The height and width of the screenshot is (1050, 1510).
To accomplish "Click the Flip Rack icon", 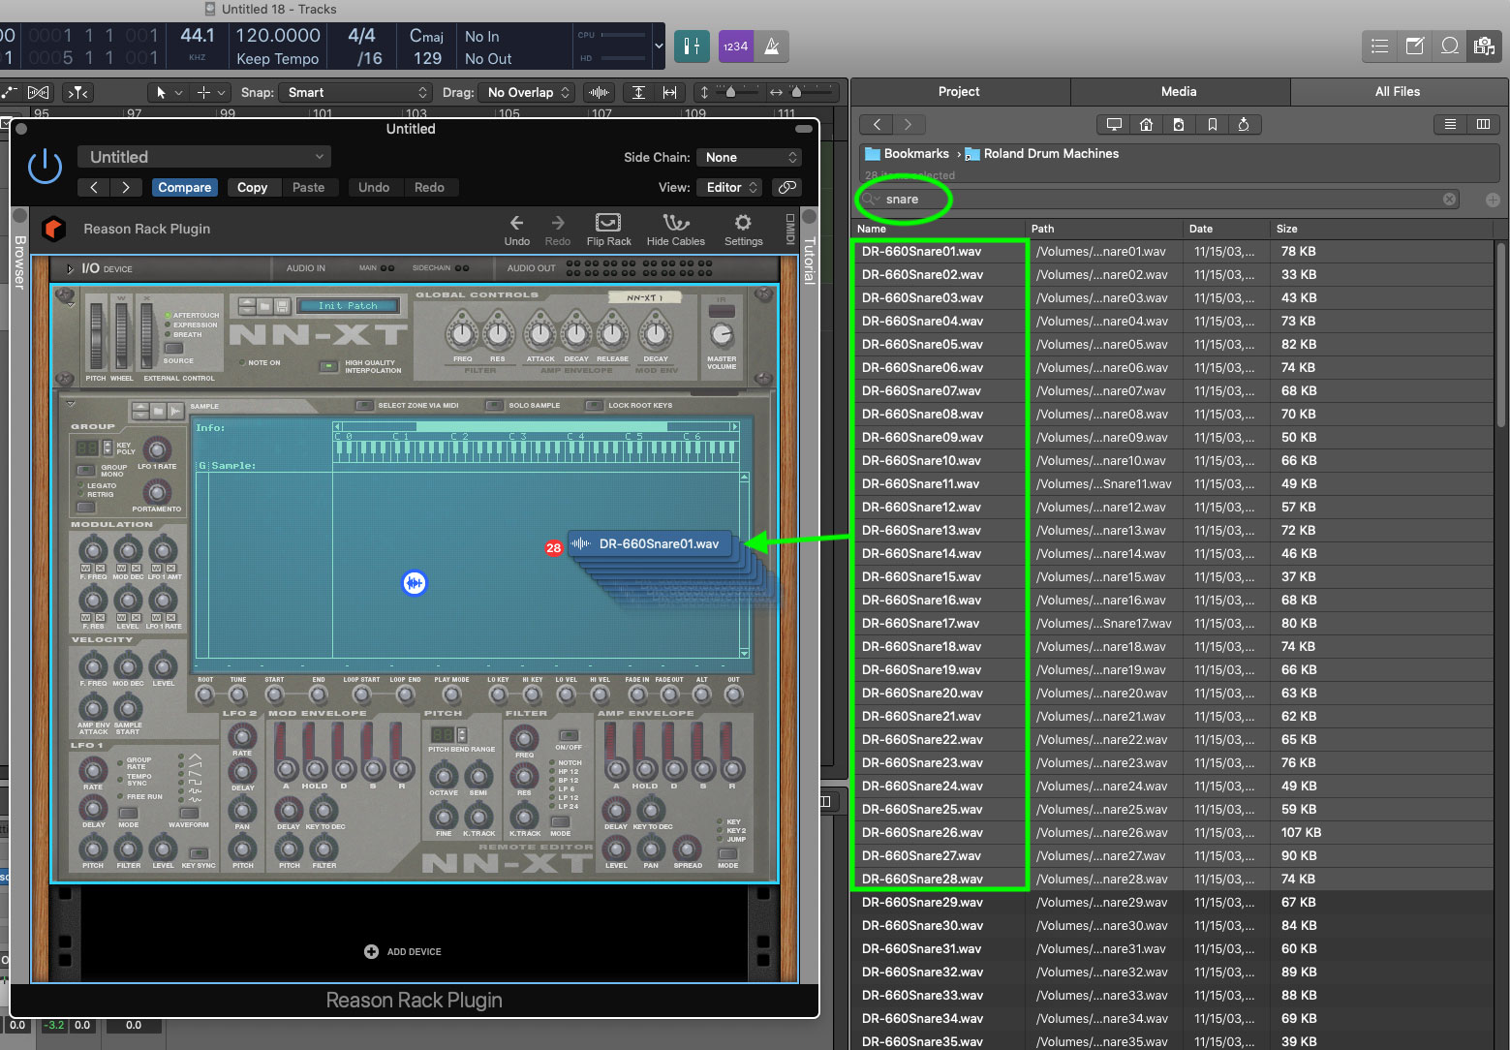I will (608, 223).
